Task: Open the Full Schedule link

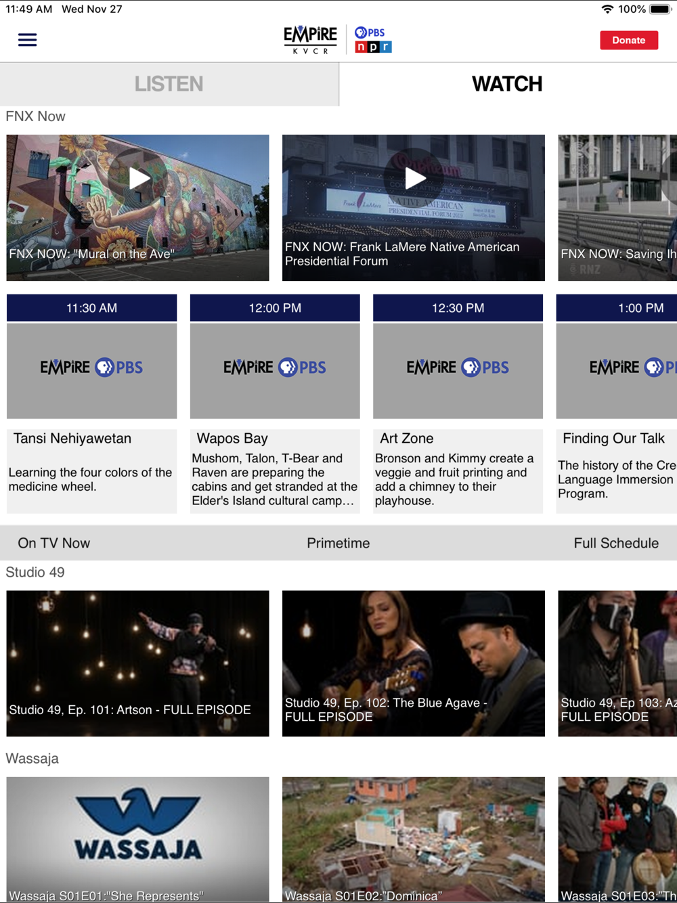Action: click(615, 543)
